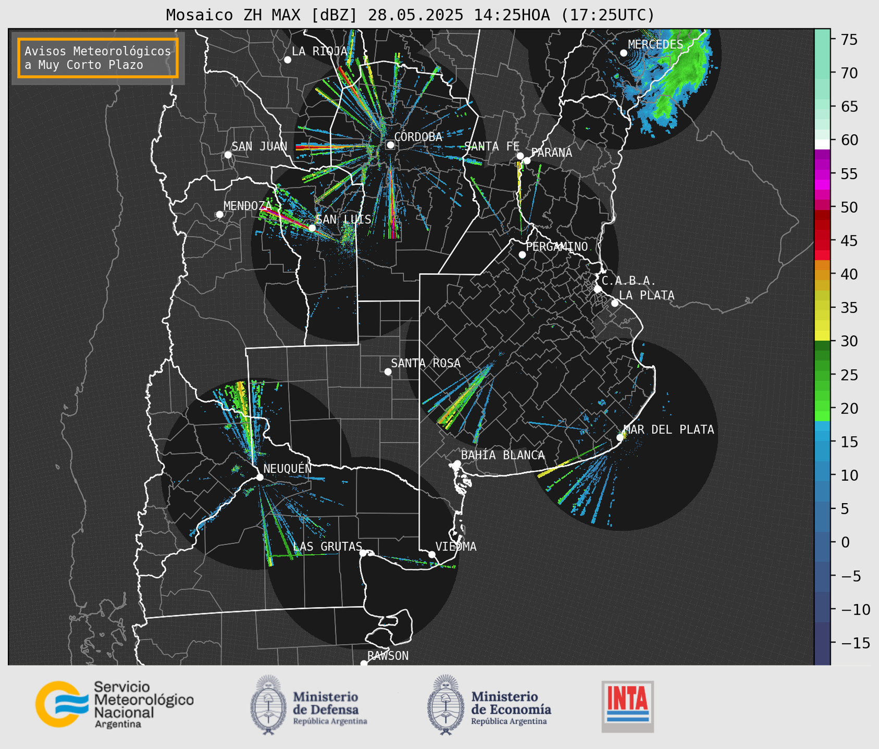
Task: Click the INTA logo
Action: 627,706
